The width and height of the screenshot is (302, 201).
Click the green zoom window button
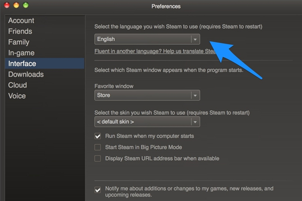click(x=26, y=5)
